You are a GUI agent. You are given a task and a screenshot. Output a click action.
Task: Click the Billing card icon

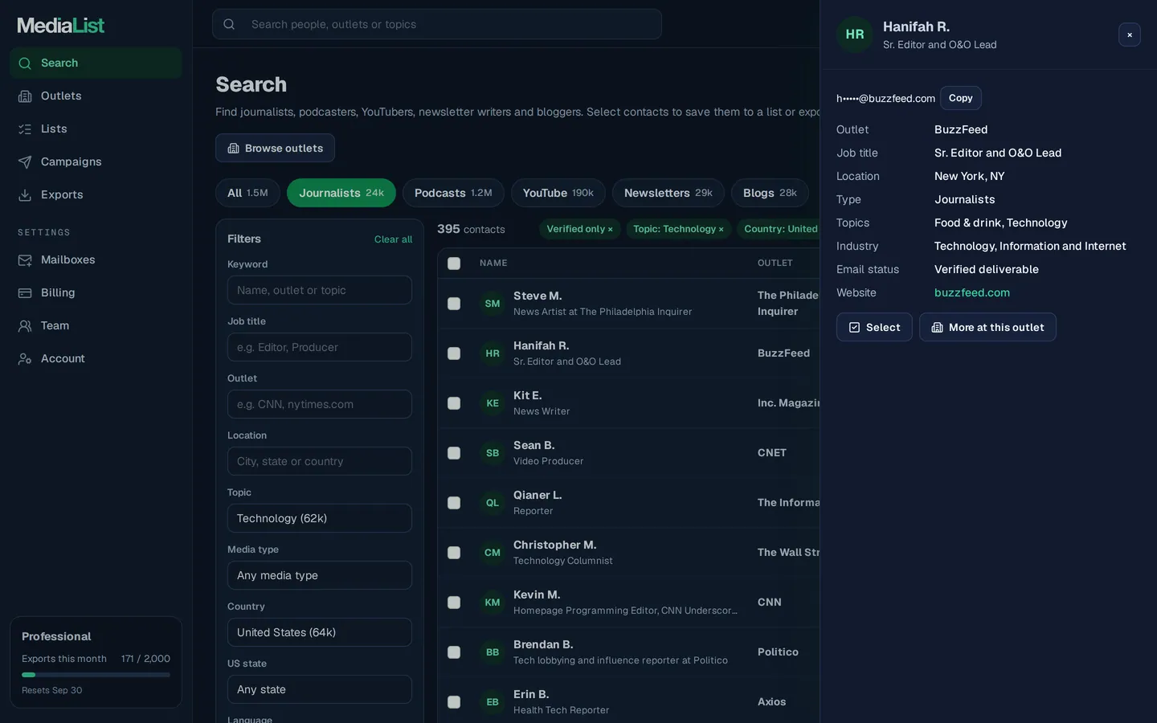(x=25, y=293)
